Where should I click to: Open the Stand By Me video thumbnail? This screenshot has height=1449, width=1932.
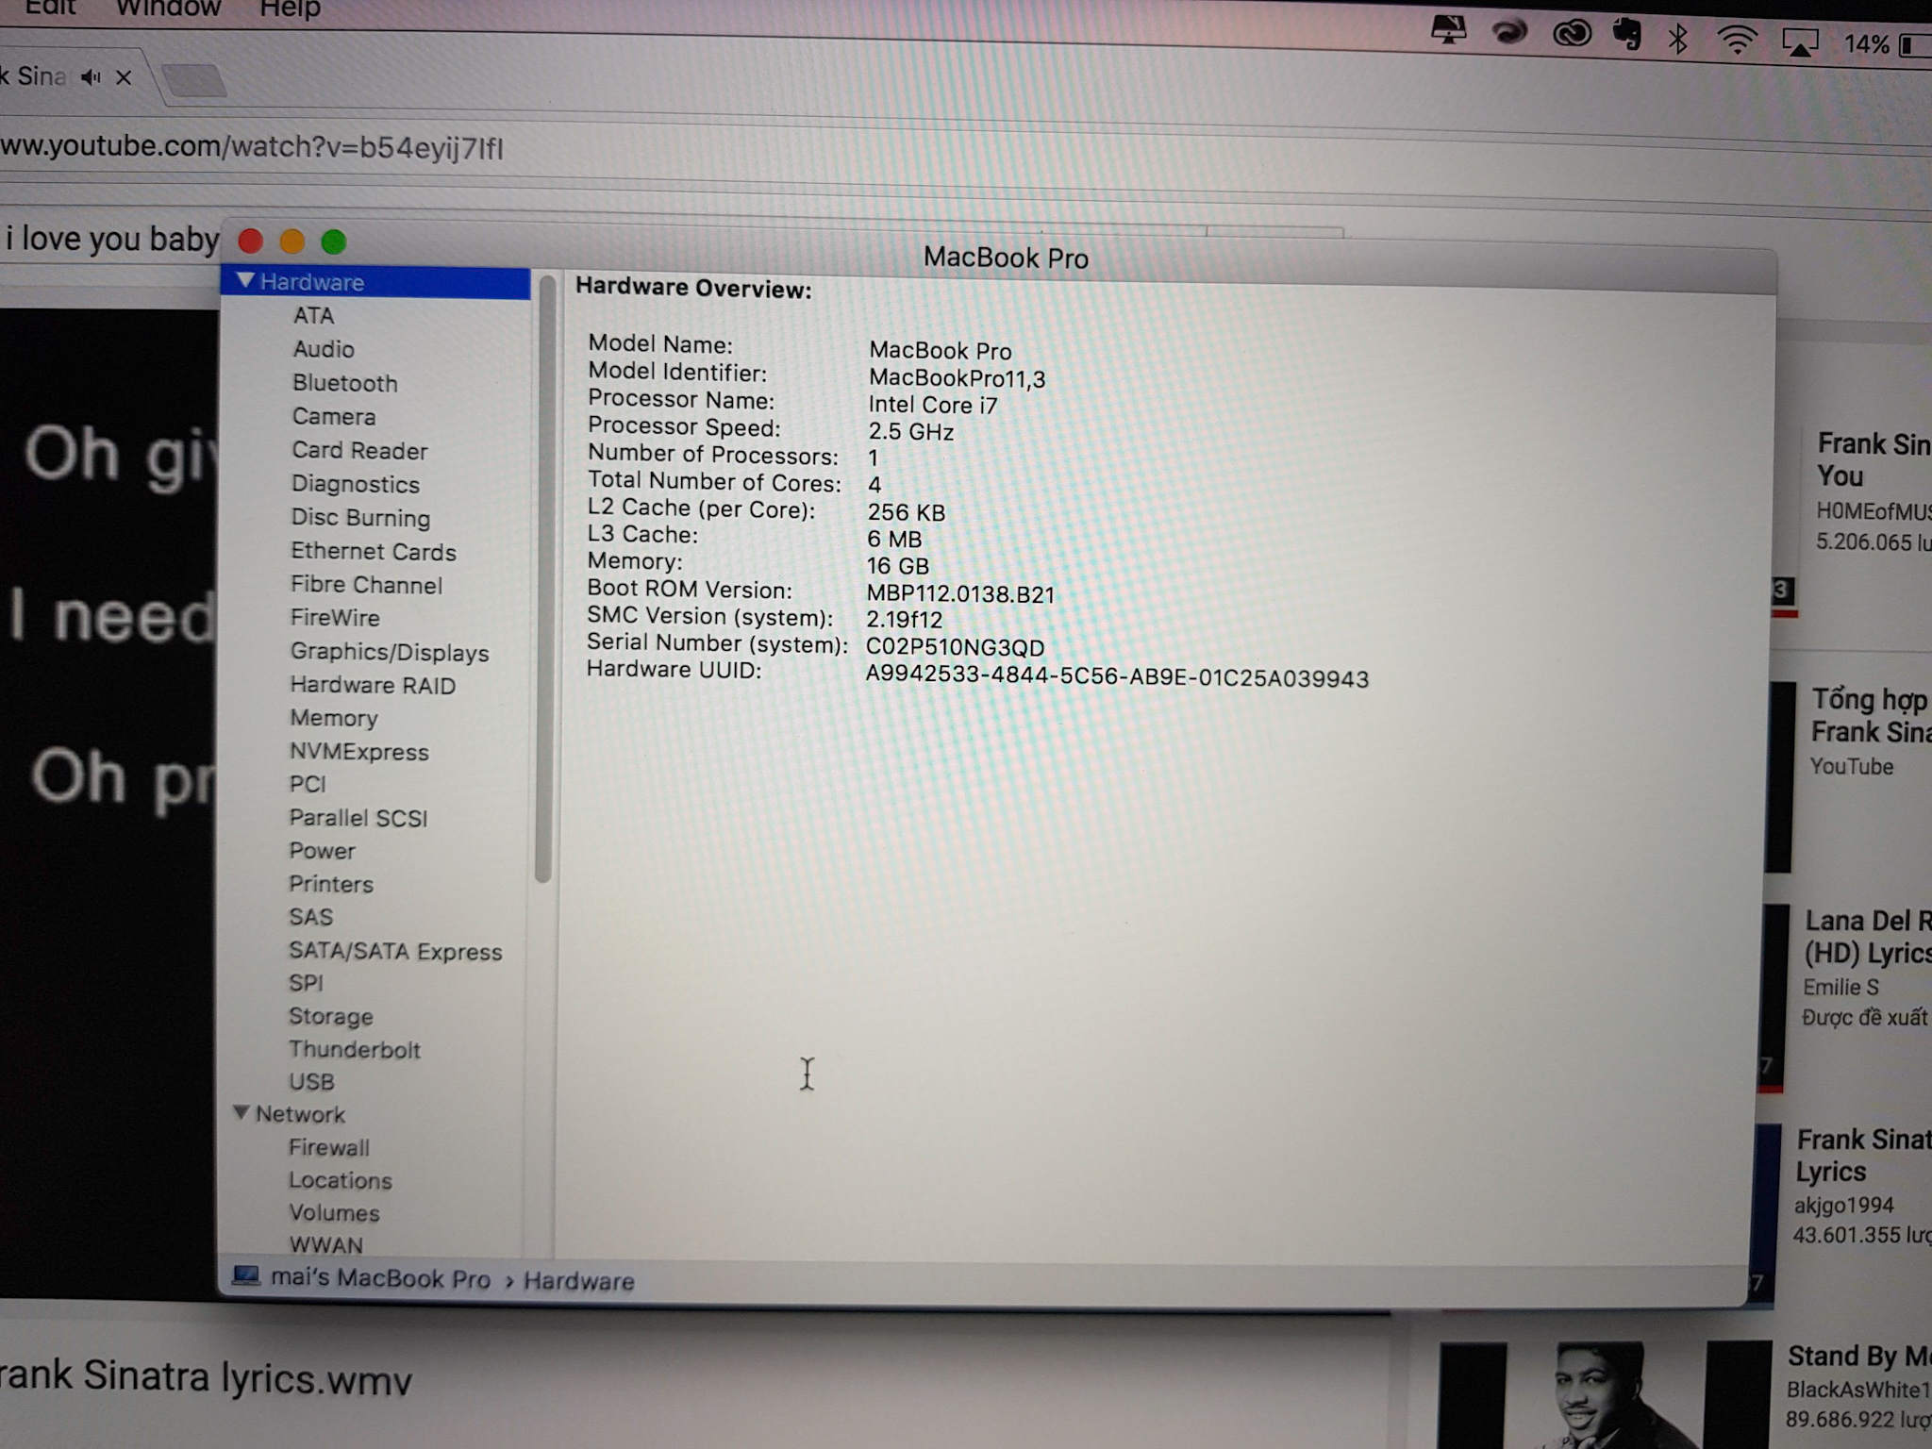(1604, 1396)
